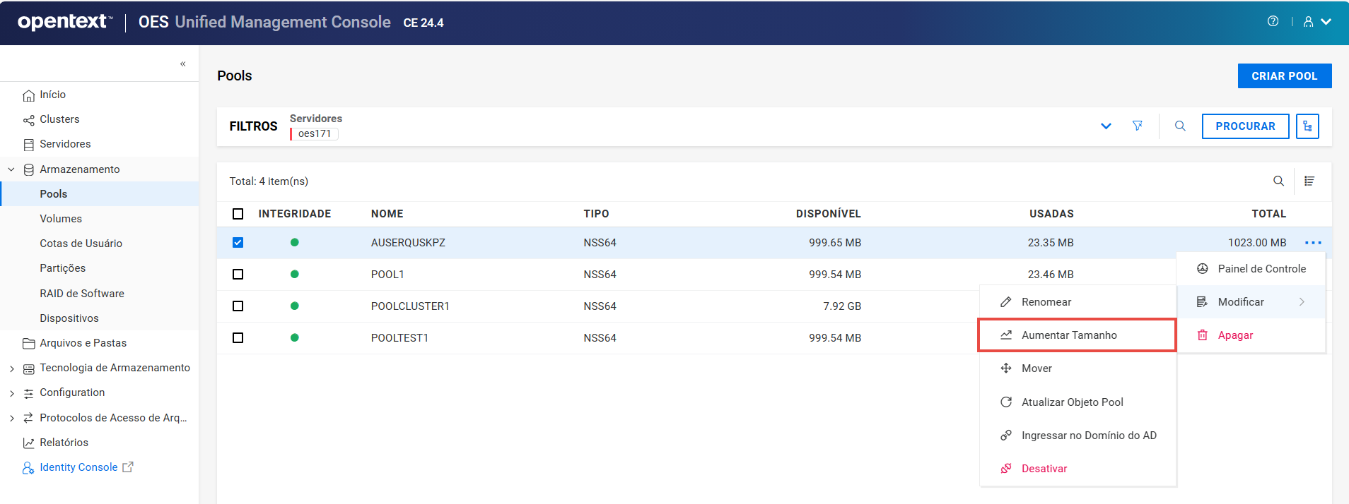Image resolution: width=1349 pixels, height=504 pixels.
Task: Remove the oes171 server filter chip
Action: [x=315, y=133]
